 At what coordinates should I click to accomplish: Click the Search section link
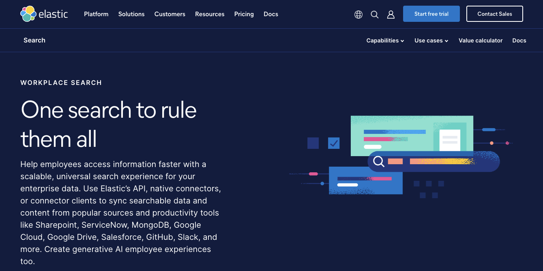click(x=34, y=40)
